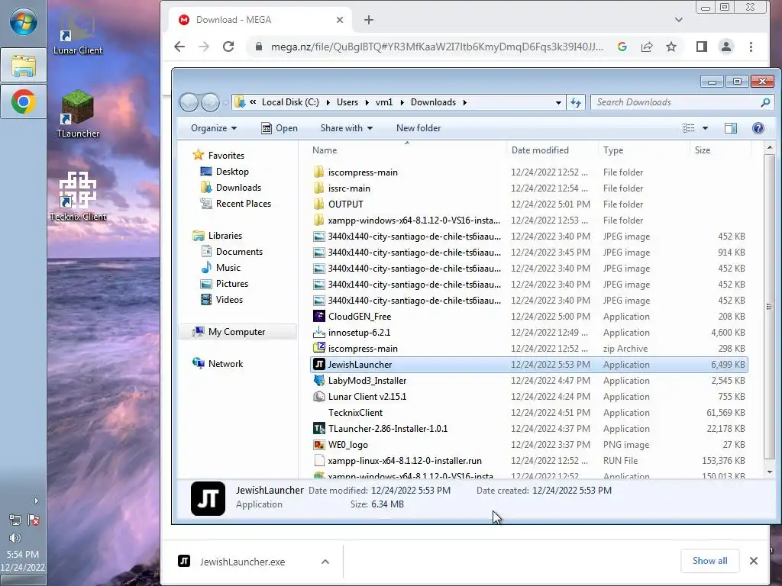Image resolution: width=782 pixels, height=586 pixels.
Task: Select the innosetup-6.2.1 file
Action: pyautogui.click(x=528, y=333)
